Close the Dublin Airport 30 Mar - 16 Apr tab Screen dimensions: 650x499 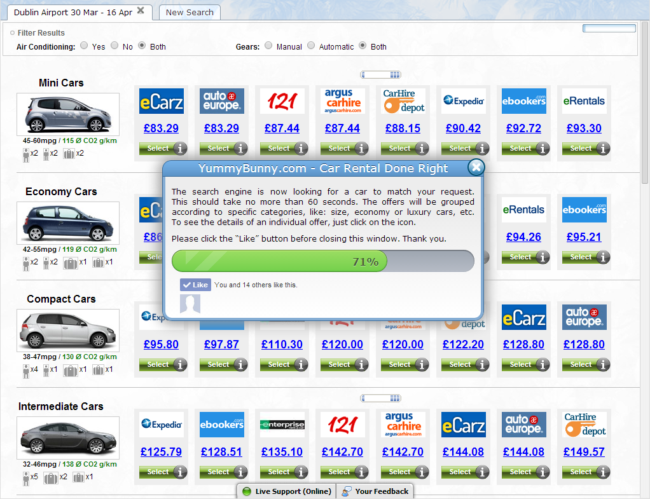coord(141,10)
